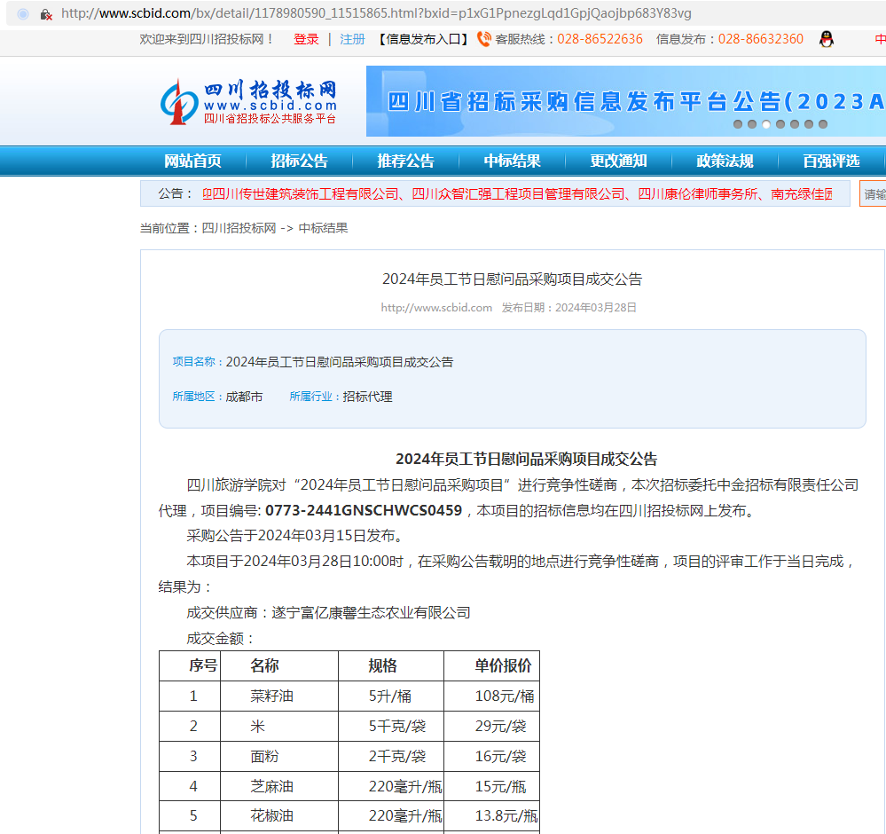Click publish date 2024年03月28日

click(596, 308)
